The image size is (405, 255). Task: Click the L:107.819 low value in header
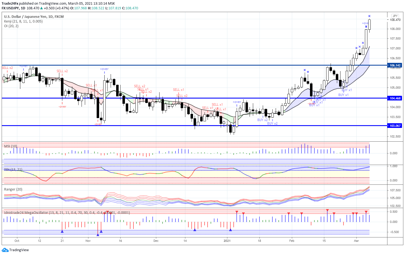point(113,8)
